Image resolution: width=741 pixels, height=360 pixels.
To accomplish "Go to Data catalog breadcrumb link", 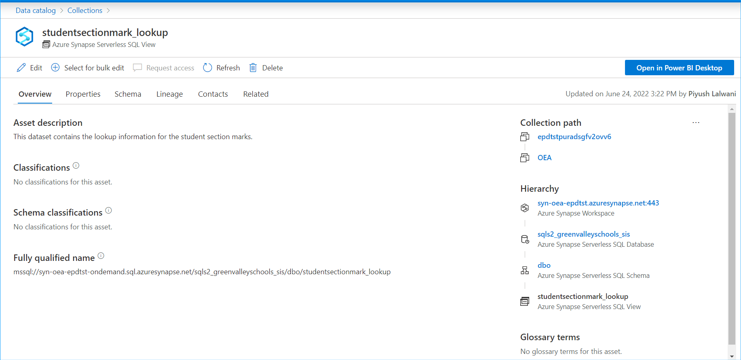I will 36,11.
